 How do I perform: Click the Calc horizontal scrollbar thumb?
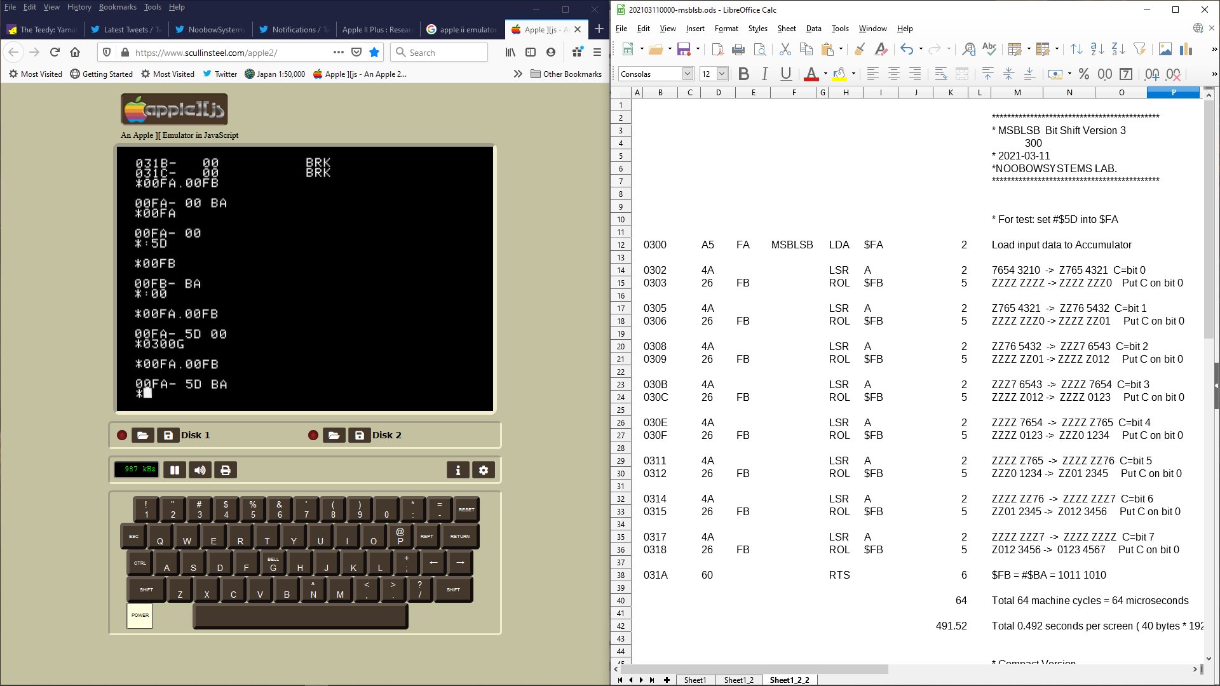click(x=754, y=669)
